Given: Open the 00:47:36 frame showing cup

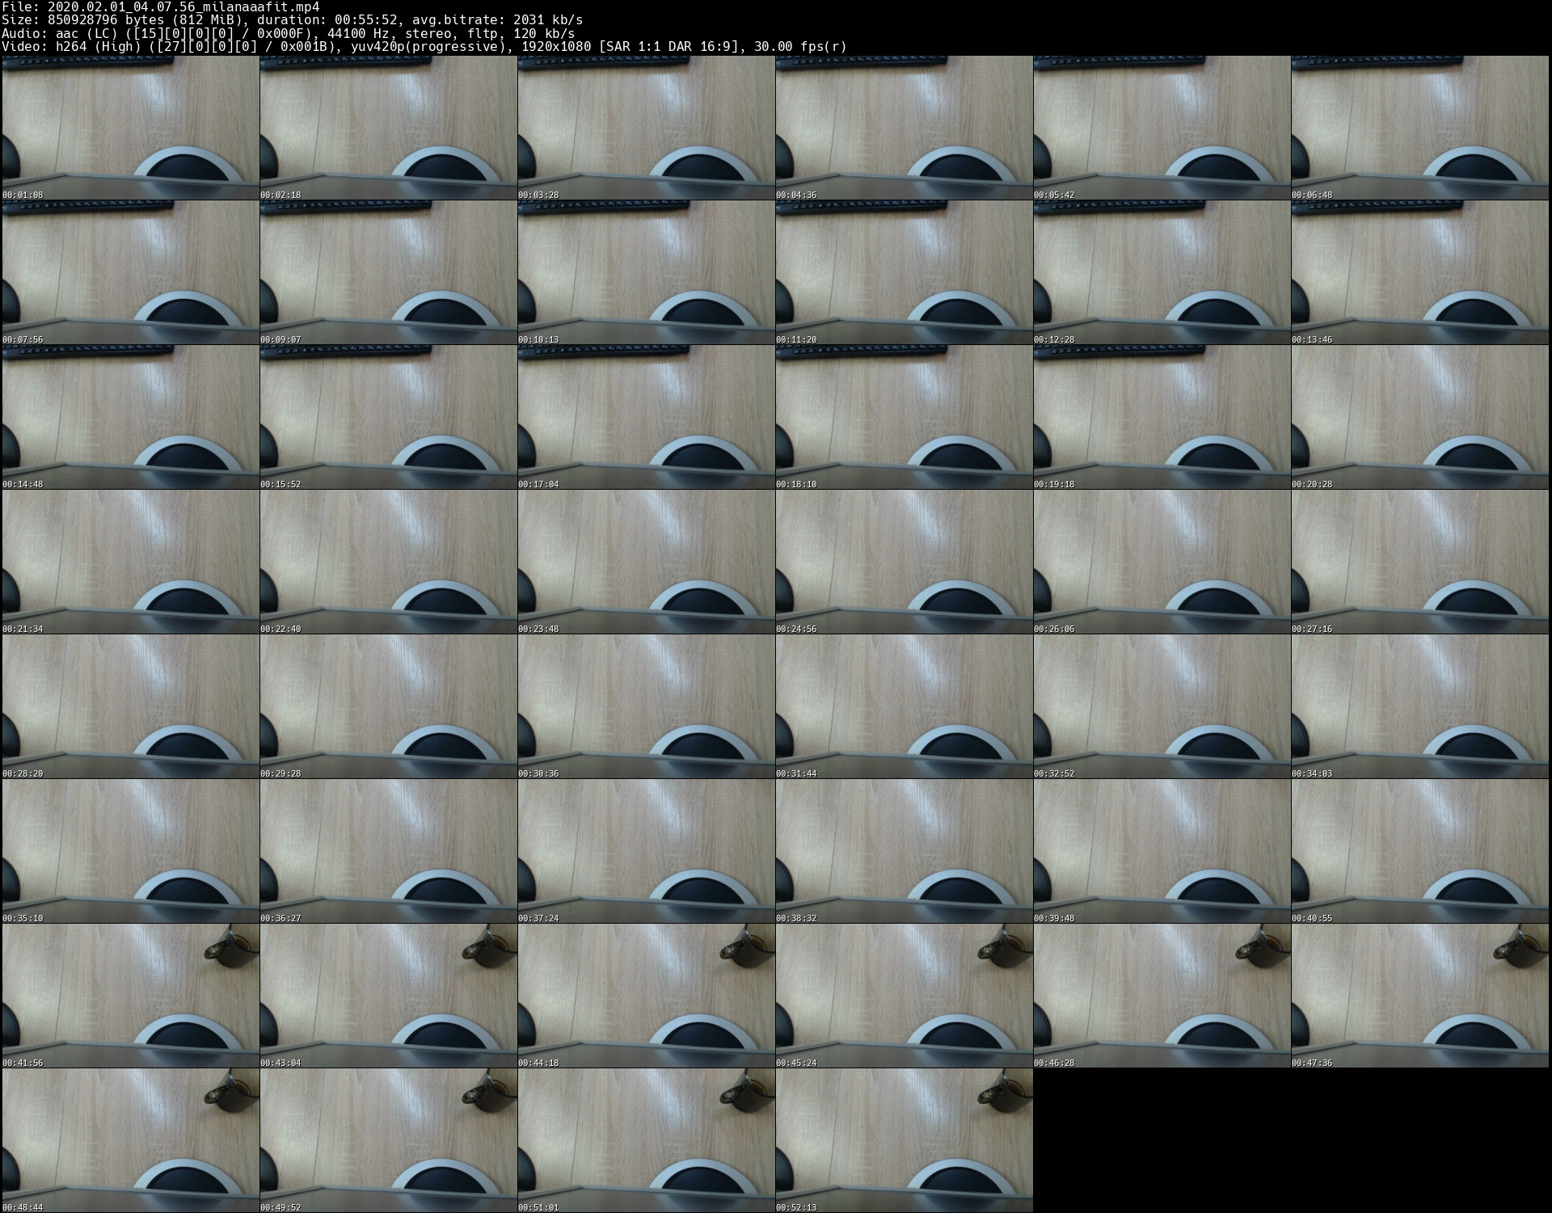Looking at the screenshot, I should (x=1419, y=996).
